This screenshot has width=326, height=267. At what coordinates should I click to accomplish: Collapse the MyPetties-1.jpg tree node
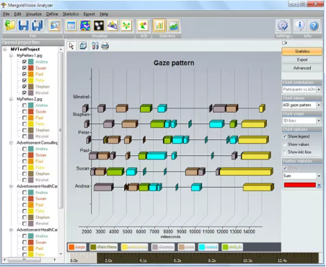tap(11, 56)
